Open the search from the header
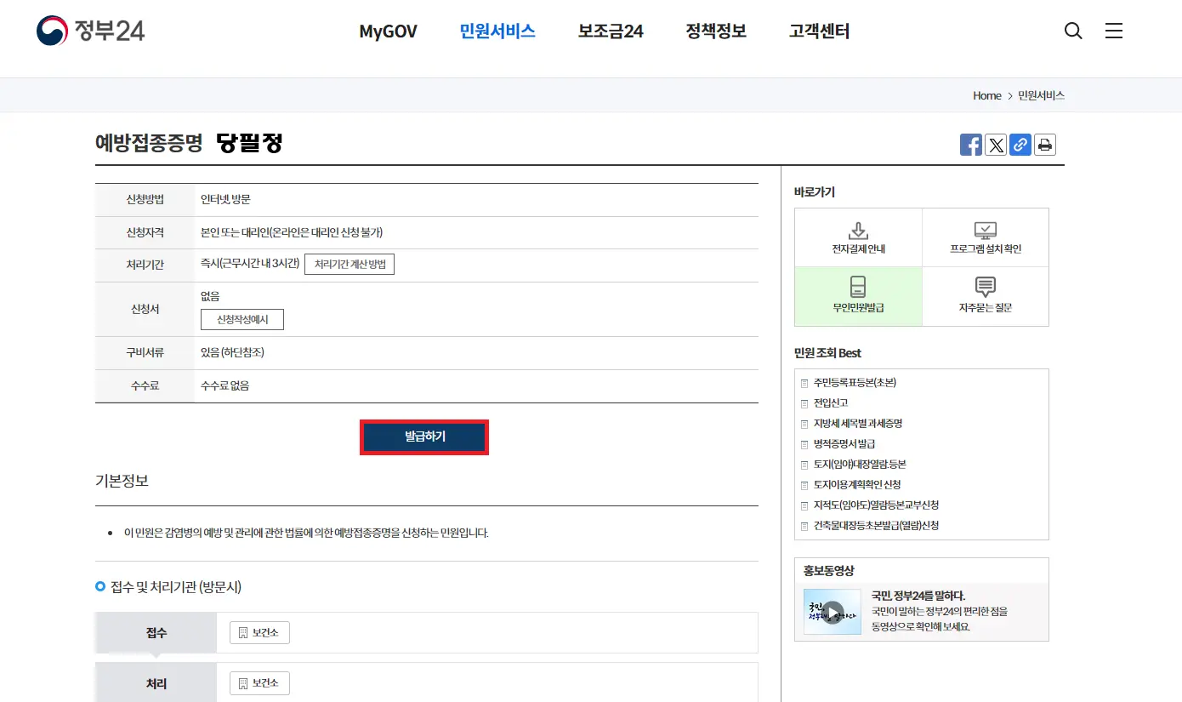Viewport: 1182px width, 702px height. click(x=1073, y=31)
